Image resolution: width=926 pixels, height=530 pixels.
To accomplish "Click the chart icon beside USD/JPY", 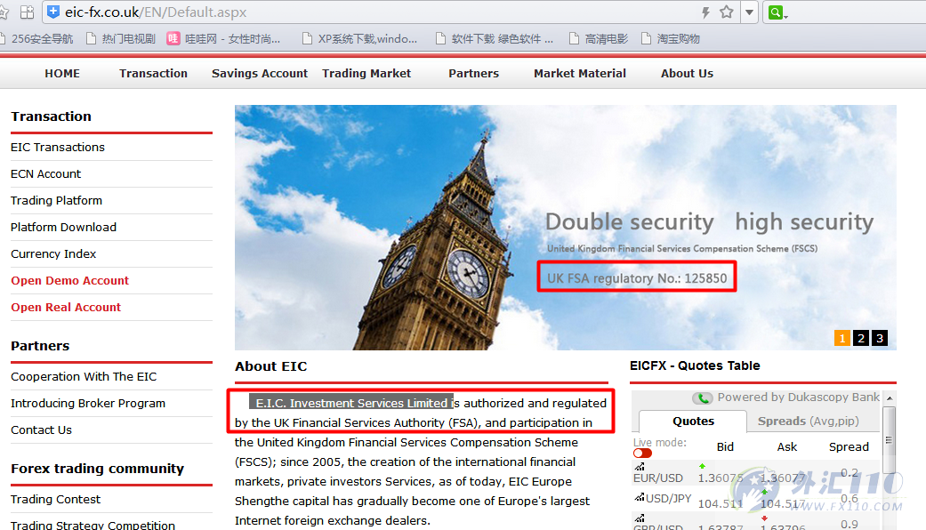I will pos(640,497).
